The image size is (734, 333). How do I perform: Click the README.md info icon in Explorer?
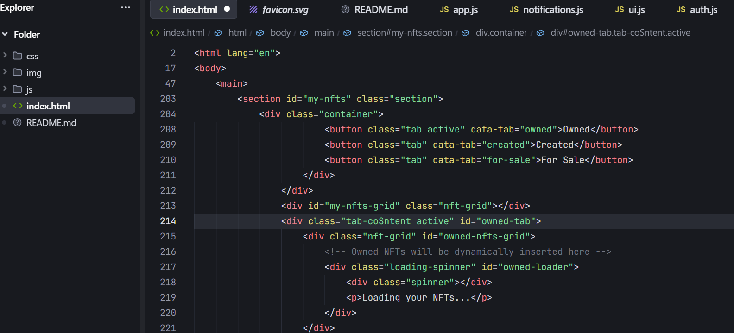(x=18, y=123)
